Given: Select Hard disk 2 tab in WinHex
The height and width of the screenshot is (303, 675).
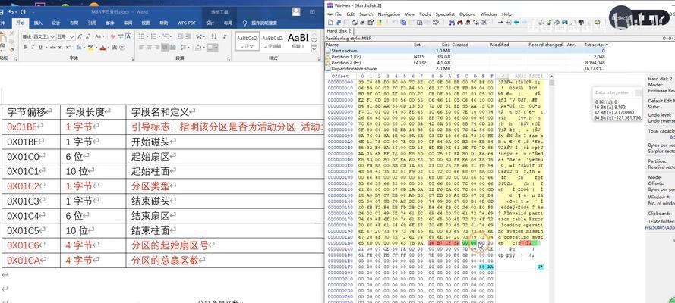Looking at the screenshot, I should (339, 31).
